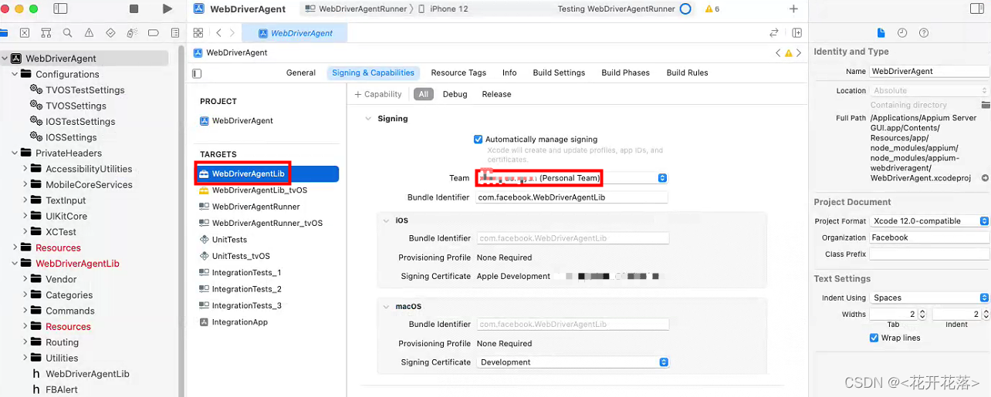The image size is (991, 397).
Task: Show the Quick Help inspector
Action: point(924,33)
